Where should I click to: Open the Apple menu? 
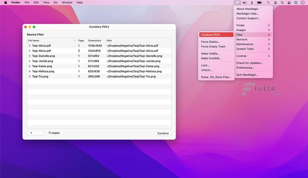6,3
